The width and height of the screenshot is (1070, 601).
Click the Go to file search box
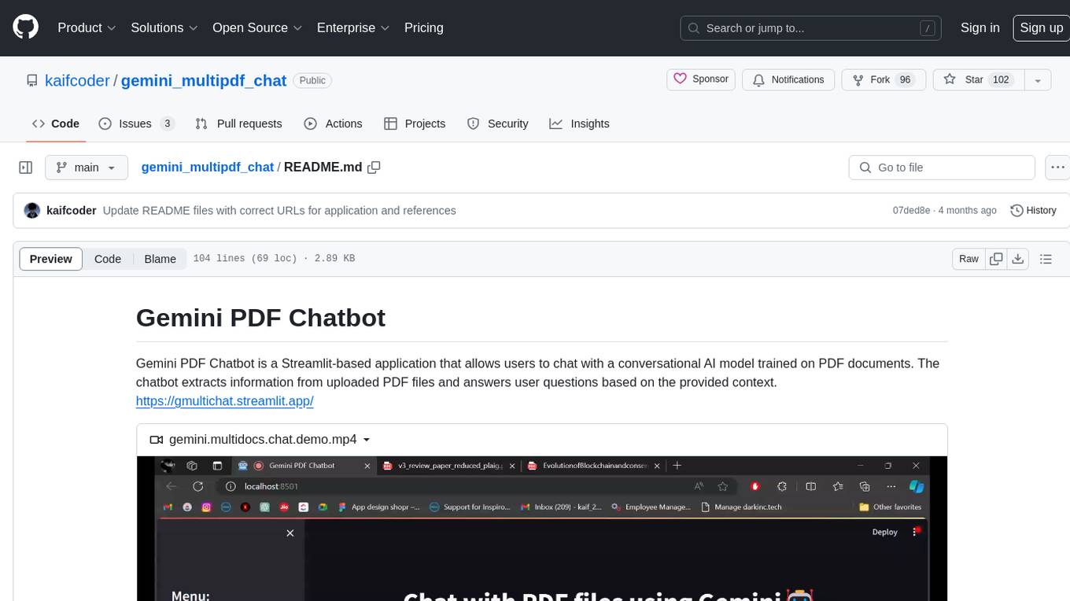942,168
